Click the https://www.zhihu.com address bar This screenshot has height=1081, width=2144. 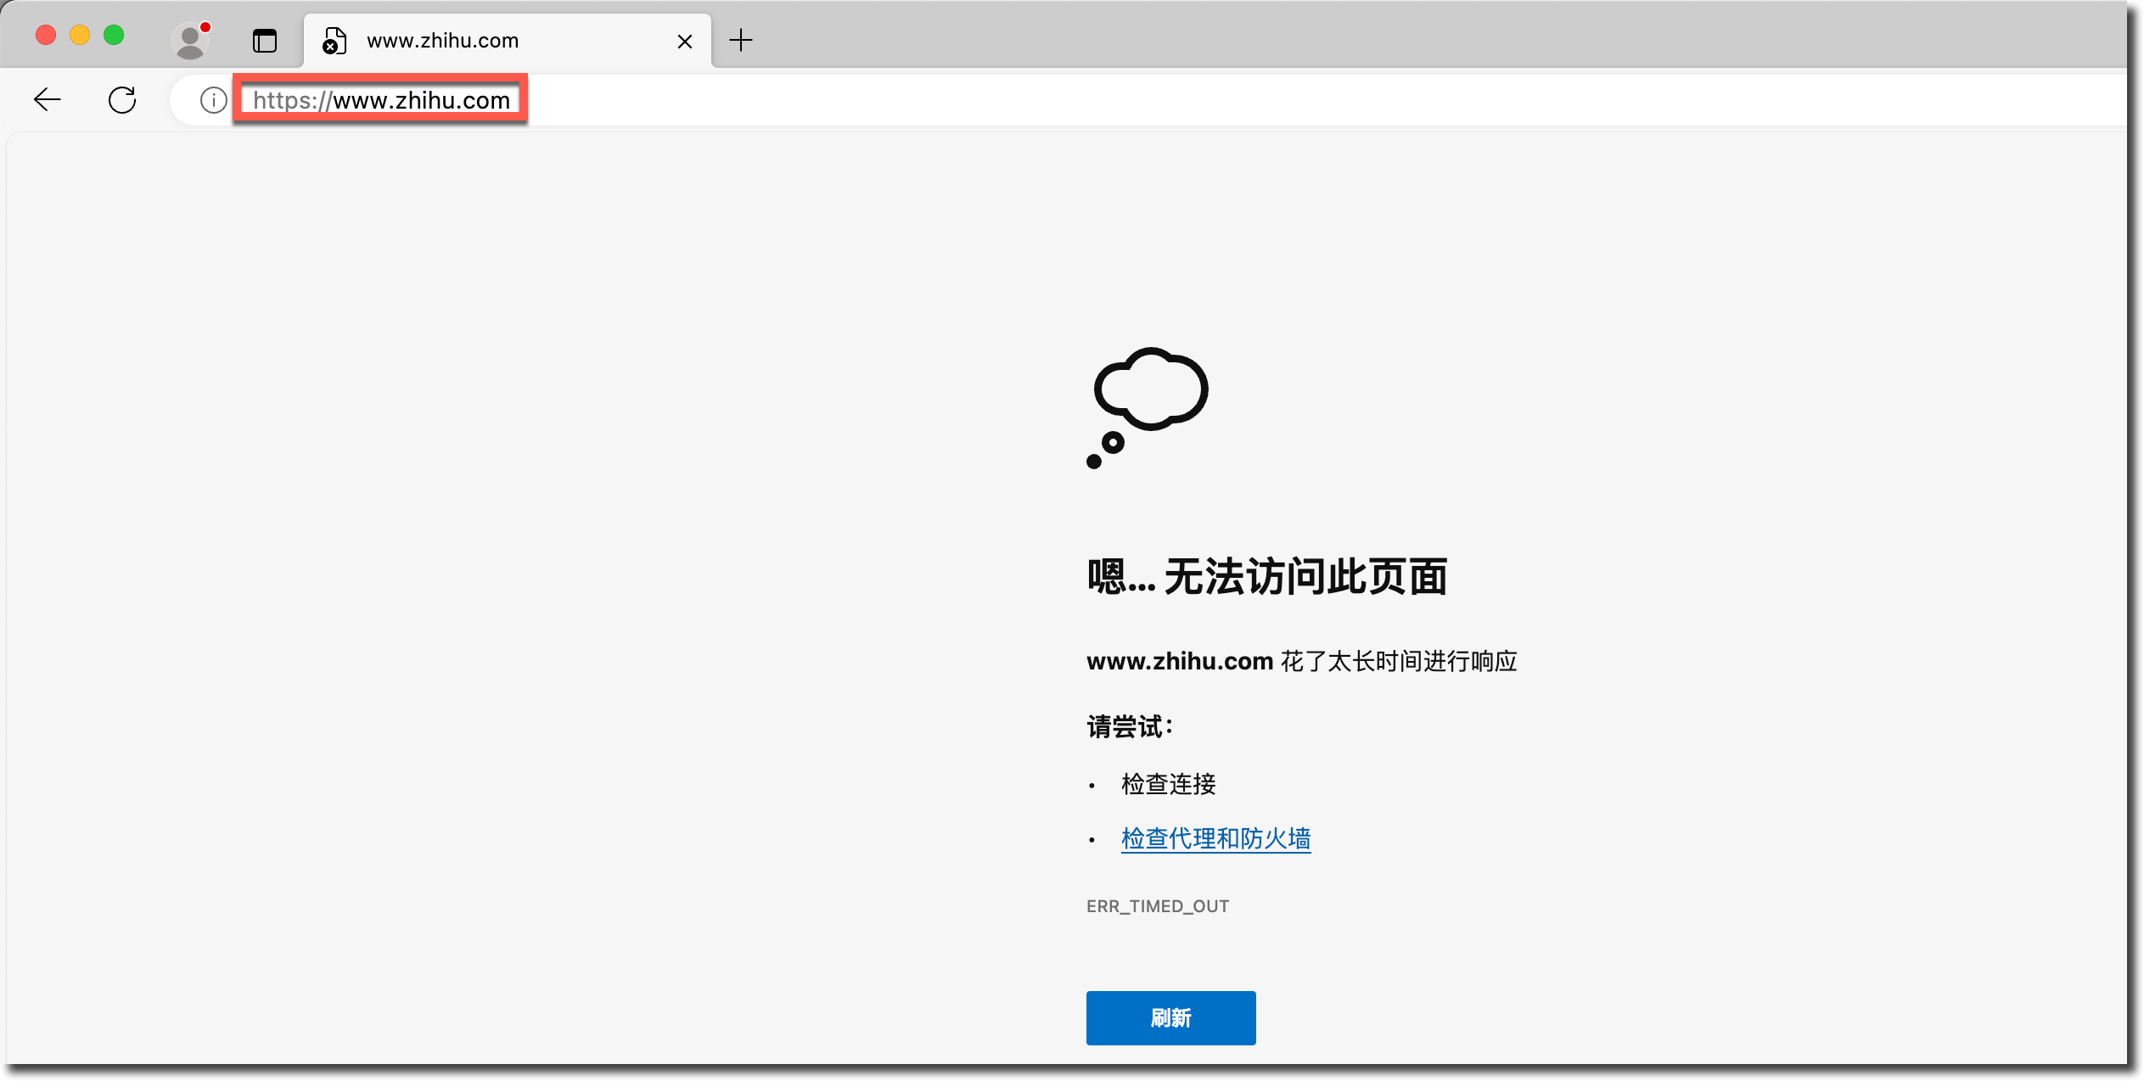[381, 100]
